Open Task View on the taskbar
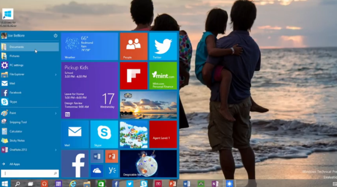Screen dimensions: 337x187 (30, 184)
